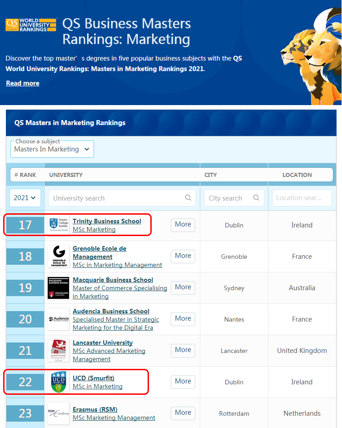Click the # RANK column header
Screen dimensions: 342x428
tap(25, 175)
